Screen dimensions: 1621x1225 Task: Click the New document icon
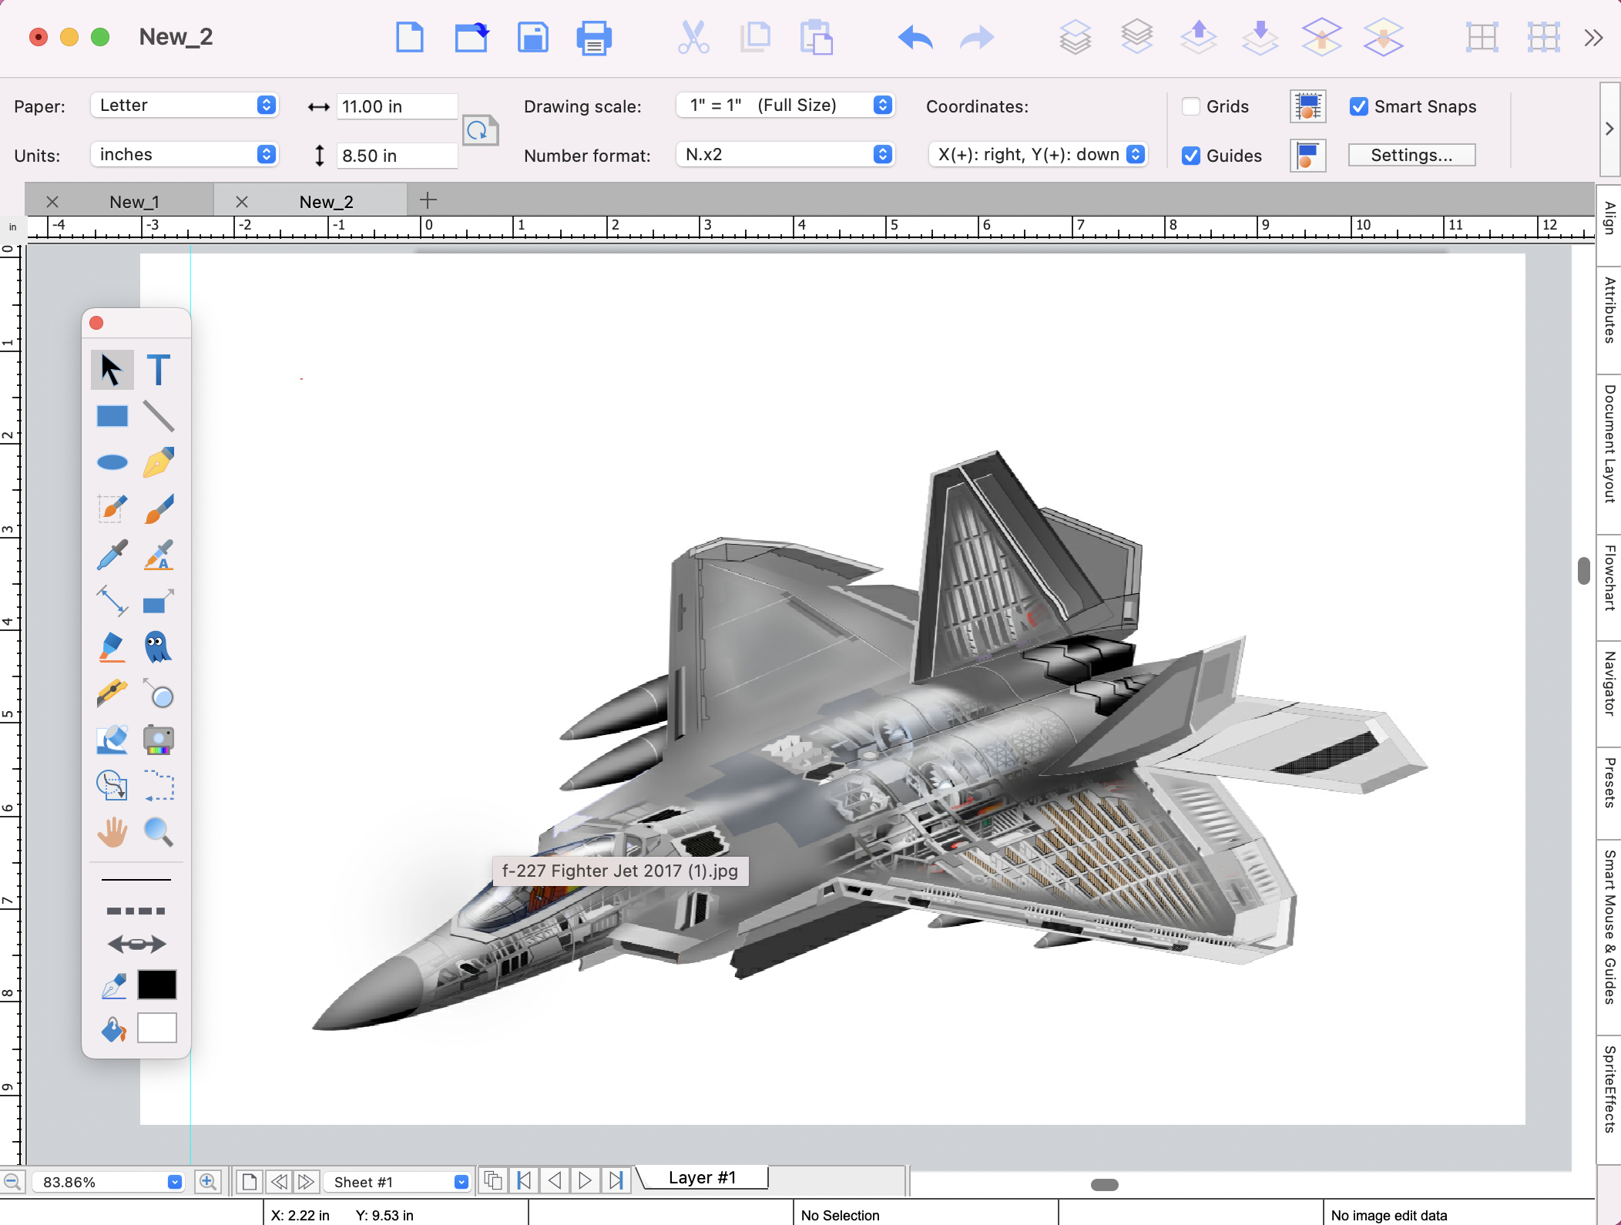[x=409, y=37]
